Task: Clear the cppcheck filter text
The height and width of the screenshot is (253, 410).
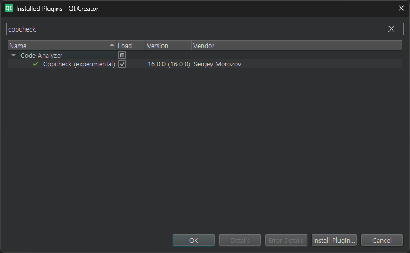Action: tap(391, 29)
